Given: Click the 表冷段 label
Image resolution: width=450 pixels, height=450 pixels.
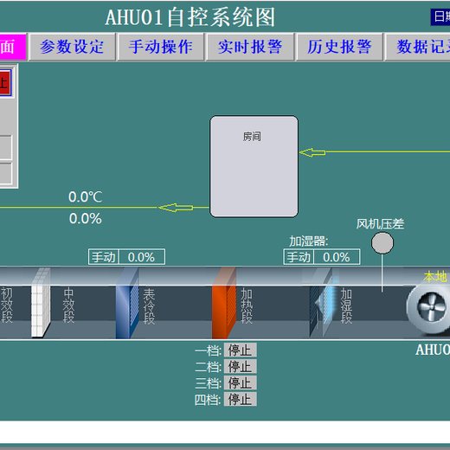Looking at the screenshot, I should click(149, 306).
